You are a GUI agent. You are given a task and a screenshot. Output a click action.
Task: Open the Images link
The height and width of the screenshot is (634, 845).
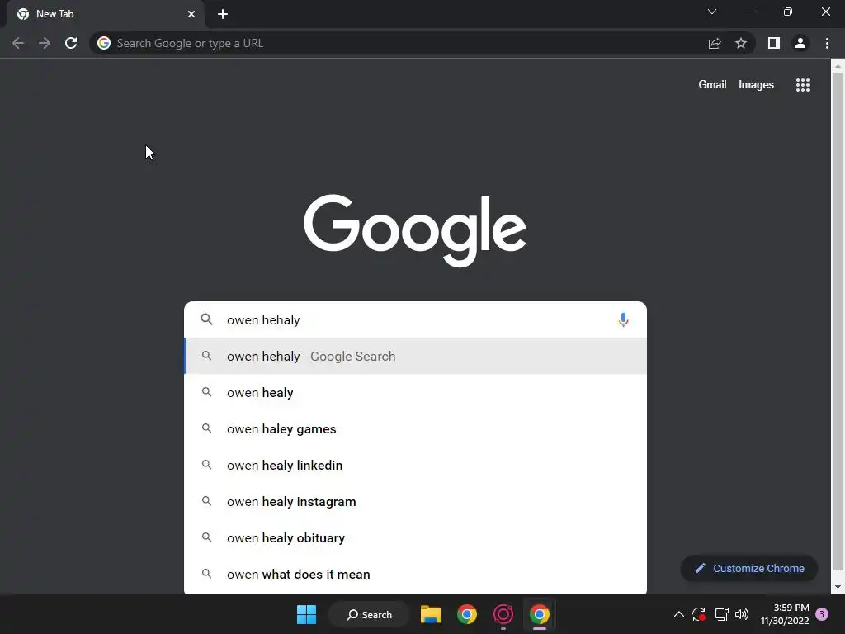coord(756,85)
